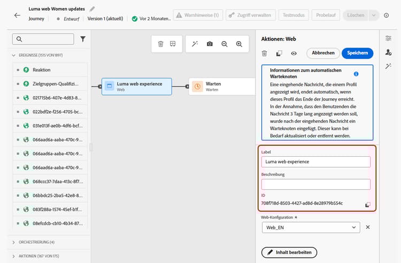The height and width of the screenshot is (263, 401).
Task: Click the action ID 708f718d-8503-4427... text
Action: (x=302, y=203)
